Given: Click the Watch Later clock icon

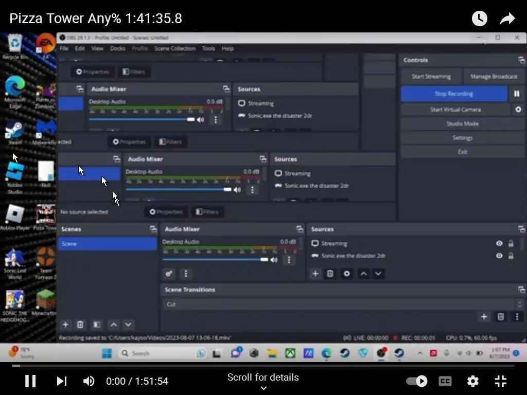Looking at the screenshot, I should [479, 19].
